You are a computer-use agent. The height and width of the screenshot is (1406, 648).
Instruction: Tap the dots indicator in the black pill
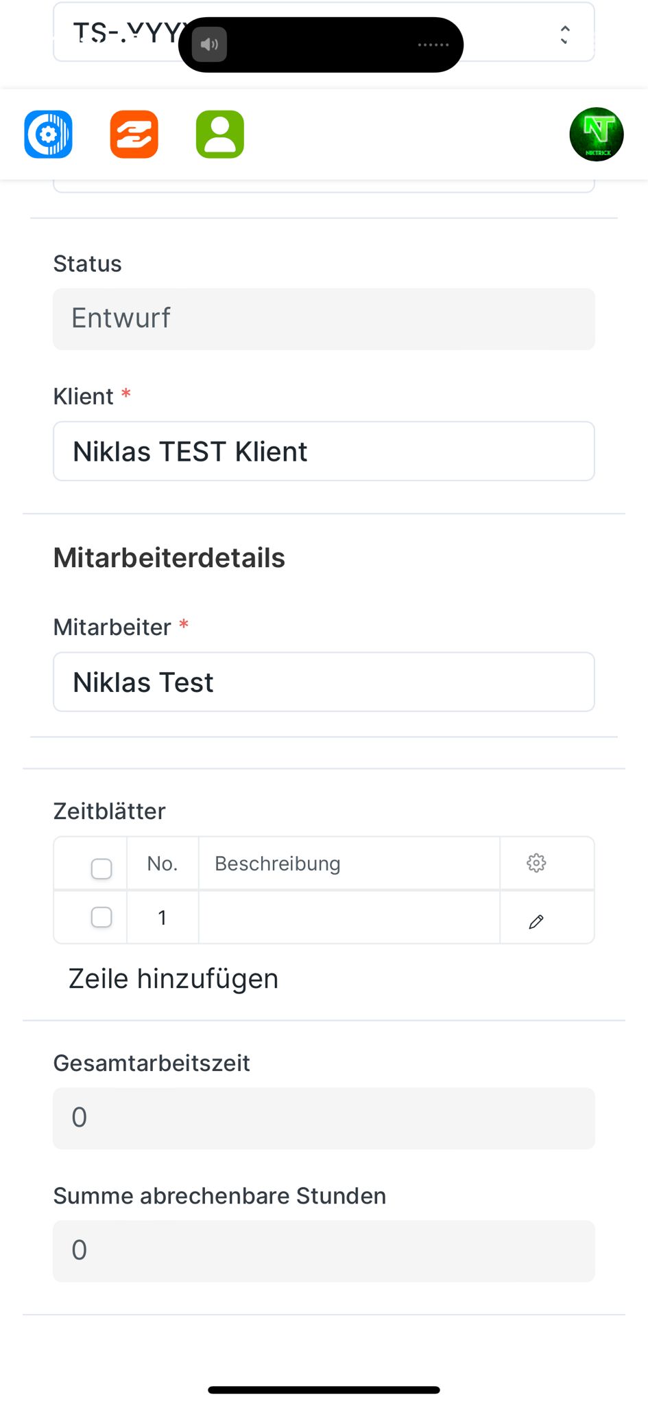pyautogui.click(x=433, y=45)
